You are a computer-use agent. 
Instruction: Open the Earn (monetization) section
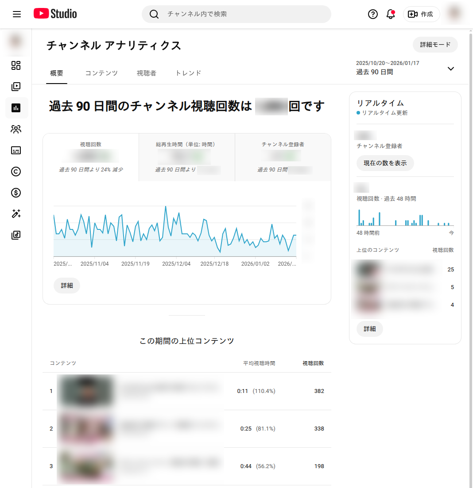point(16,193)
